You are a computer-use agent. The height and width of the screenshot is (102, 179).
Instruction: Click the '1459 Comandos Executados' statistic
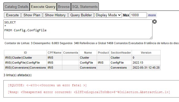[125, 43]
